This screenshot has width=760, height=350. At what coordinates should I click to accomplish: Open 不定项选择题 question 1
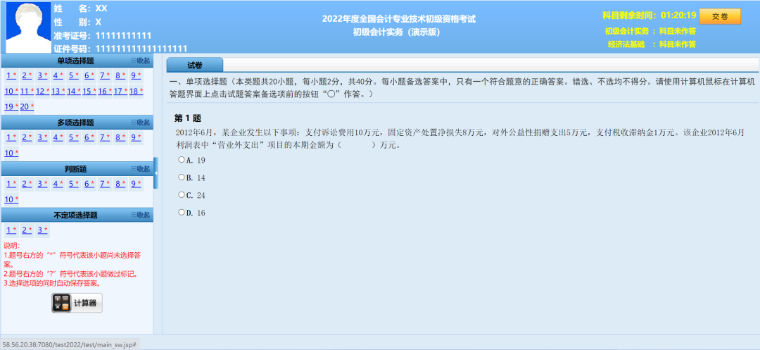pyautogui.click(x=12, y=230)
